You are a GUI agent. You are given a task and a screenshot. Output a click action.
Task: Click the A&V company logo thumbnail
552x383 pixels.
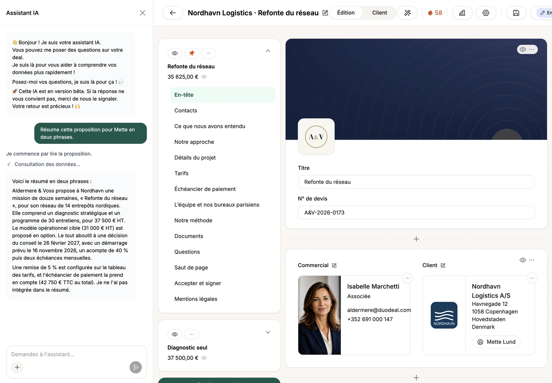[316, 137]
